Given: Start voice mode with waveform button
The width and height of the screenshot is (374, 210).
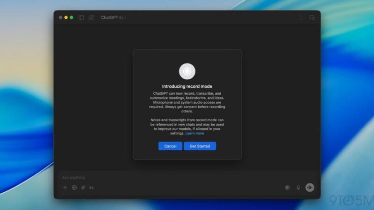Looking at the screenshot, I should click(x=309, y=188).
